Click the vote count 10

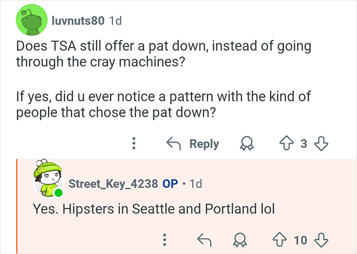pyautogui.click(x=301, y=240)
